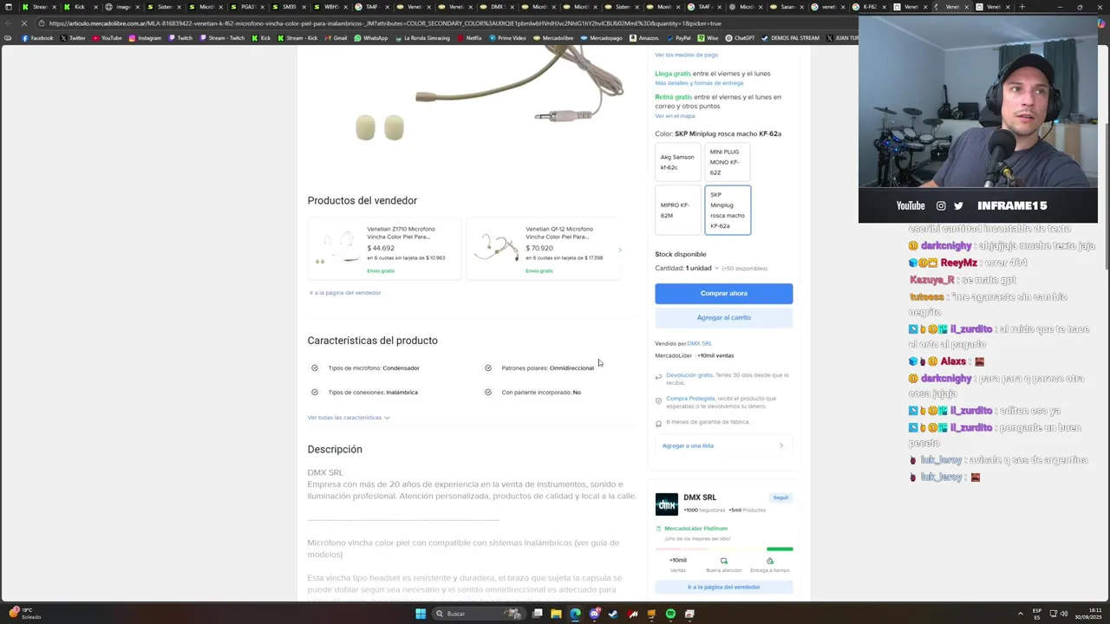Select the MINI PLUG MONO KF-62Z option
This screenshot has width=1110, height=624.
pos(728,162)
